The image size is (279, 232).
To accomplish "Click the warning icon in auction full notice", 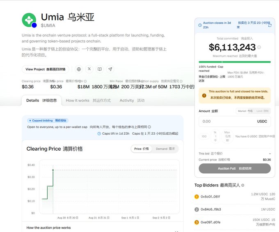I will click(x=204, y=95).
